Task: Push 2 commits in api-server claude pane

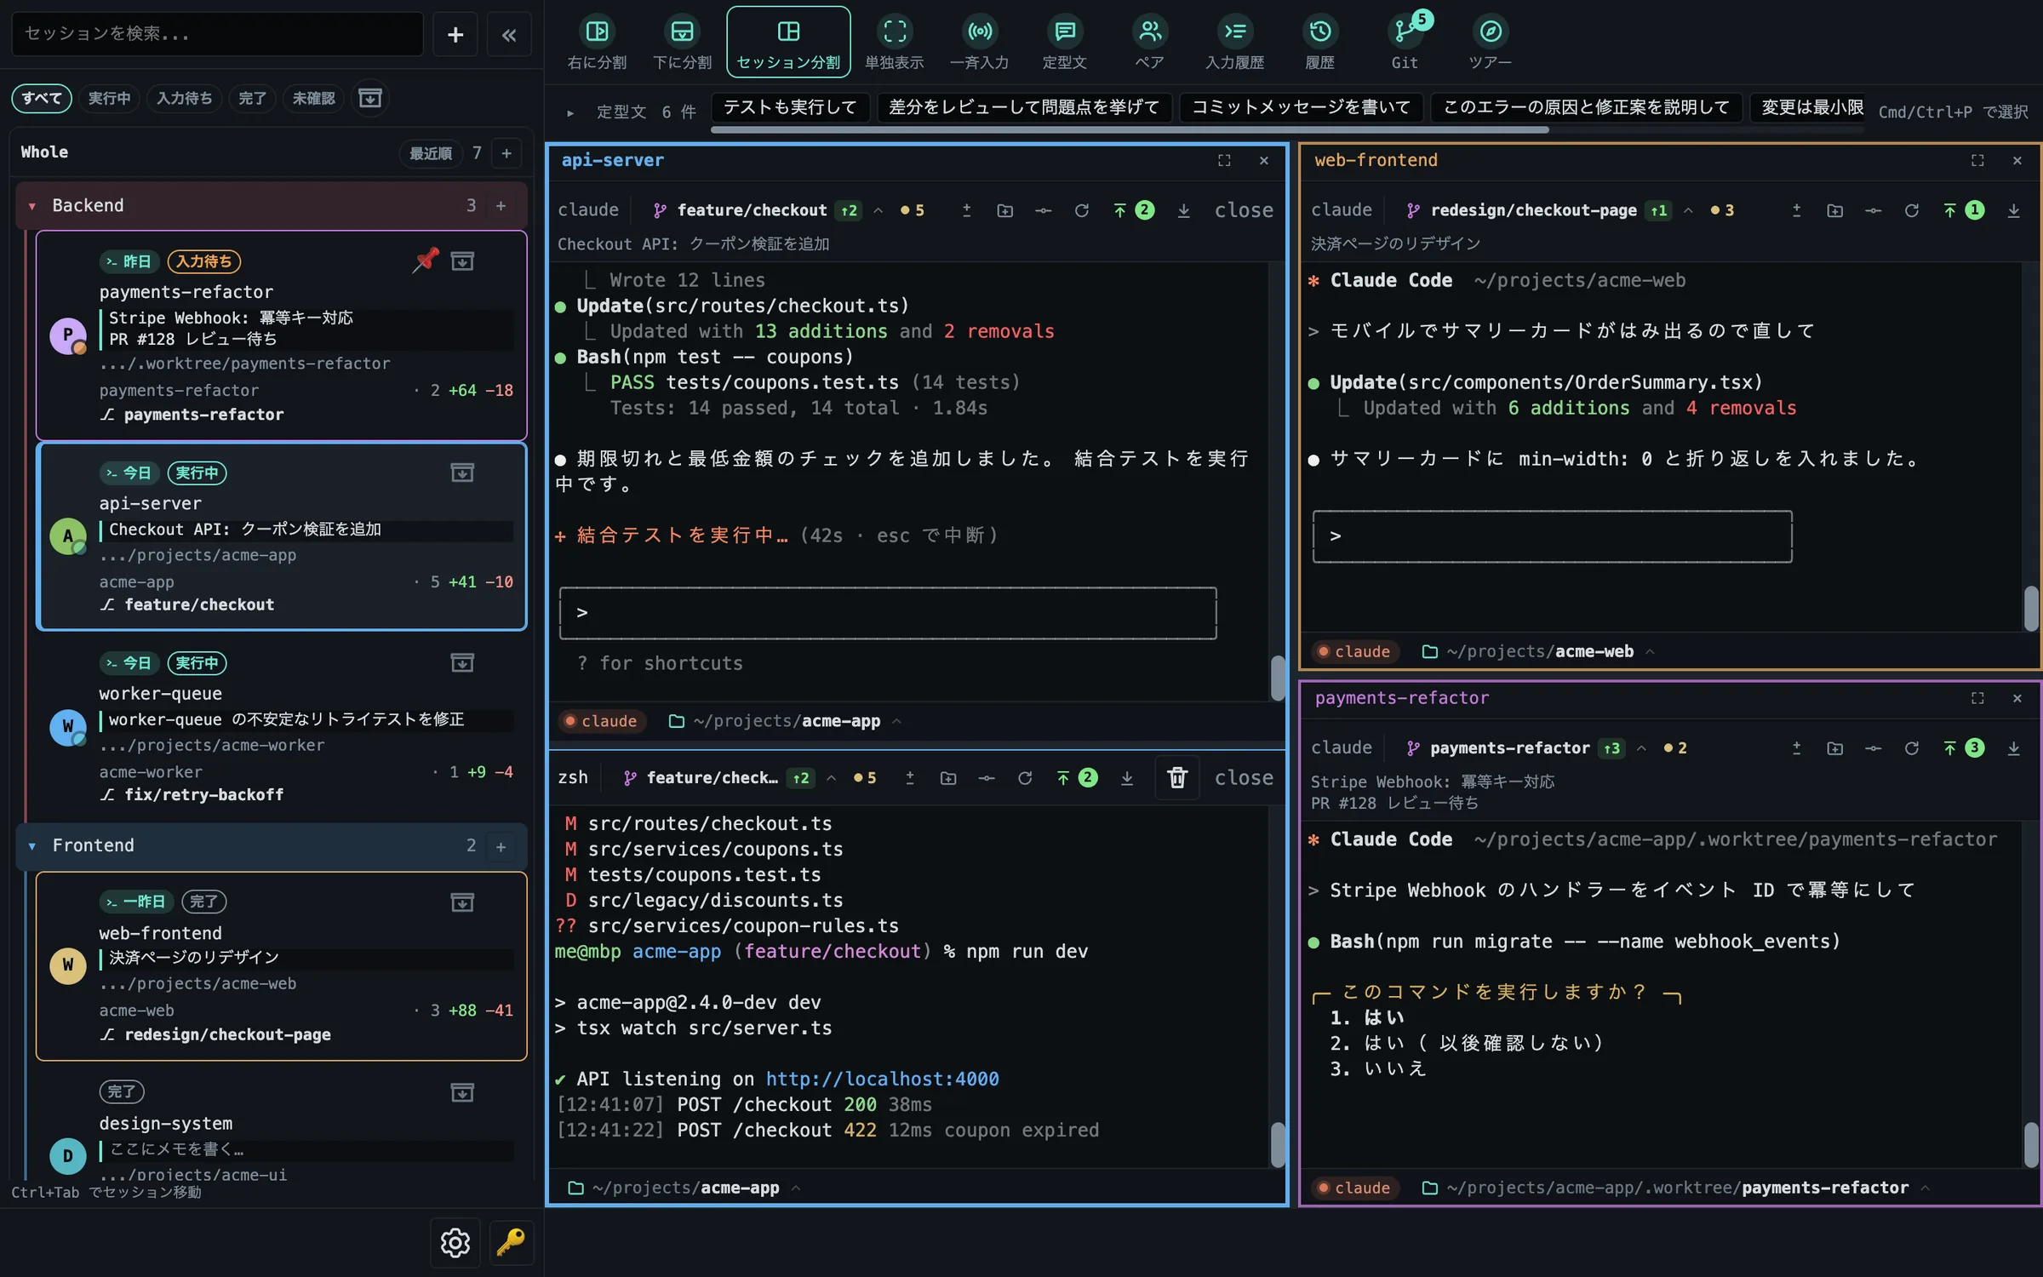Action: click(1135, 210)
